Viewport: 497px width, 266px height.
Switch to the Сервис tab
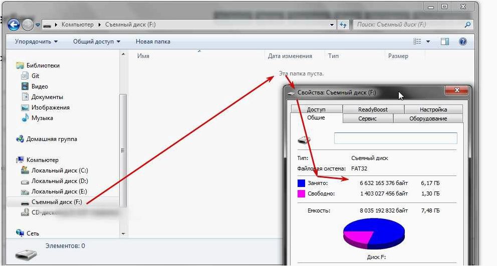(367, 118)
